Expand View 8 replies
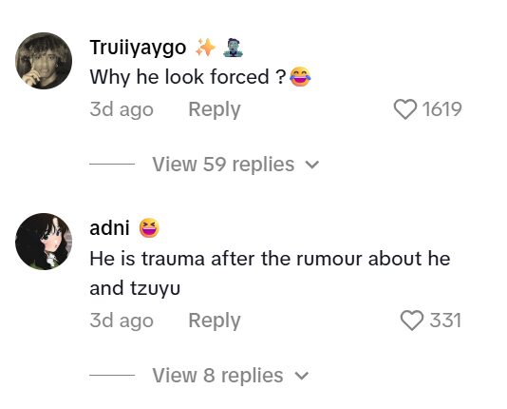507x409 pixels. 231,376
